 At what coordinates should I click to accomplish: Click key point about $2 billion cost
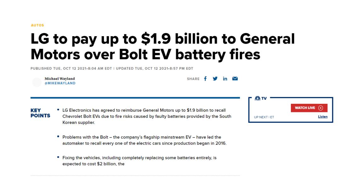click(139, 161)
